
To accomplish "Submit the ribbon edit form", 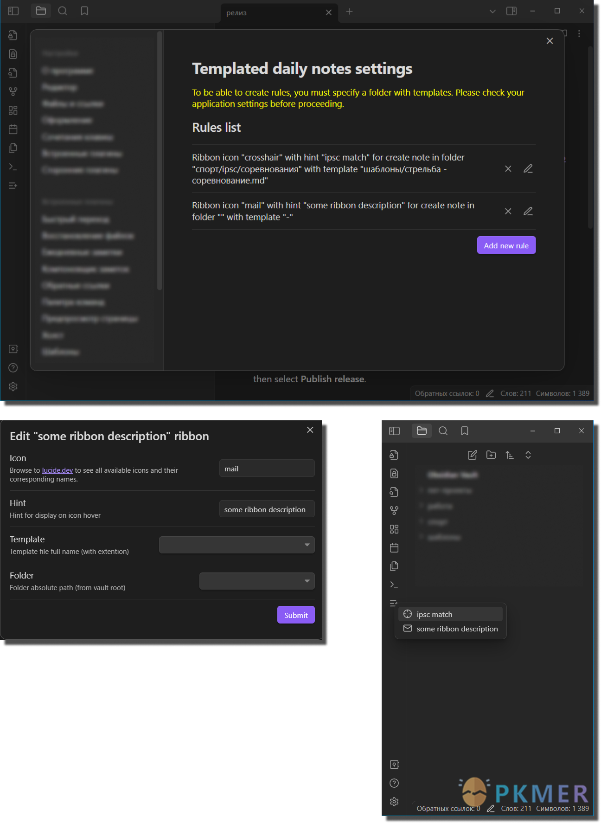I will tap(295, 615).
